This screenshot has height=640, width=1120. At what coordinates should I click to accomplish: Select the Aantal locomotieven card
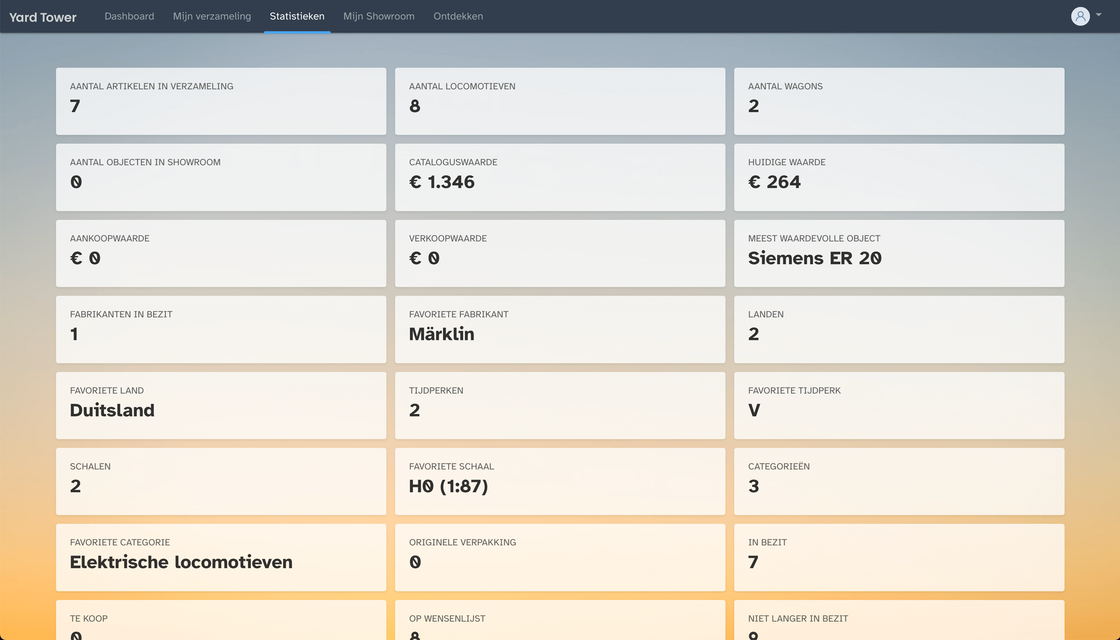coord(560,101)
